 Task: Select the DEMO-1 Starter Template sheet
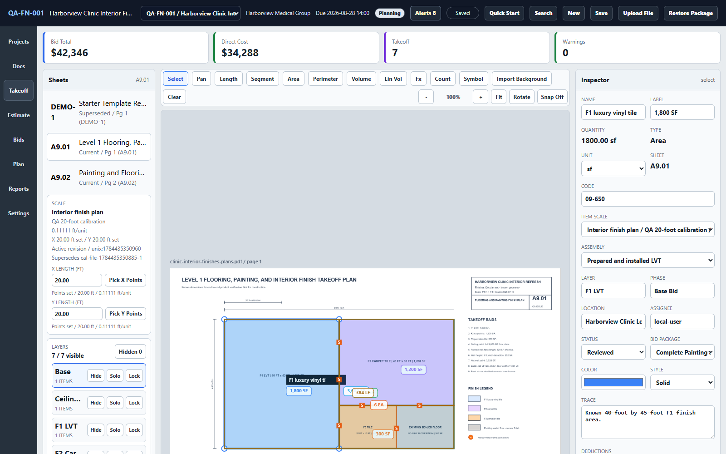coord(99,112)
